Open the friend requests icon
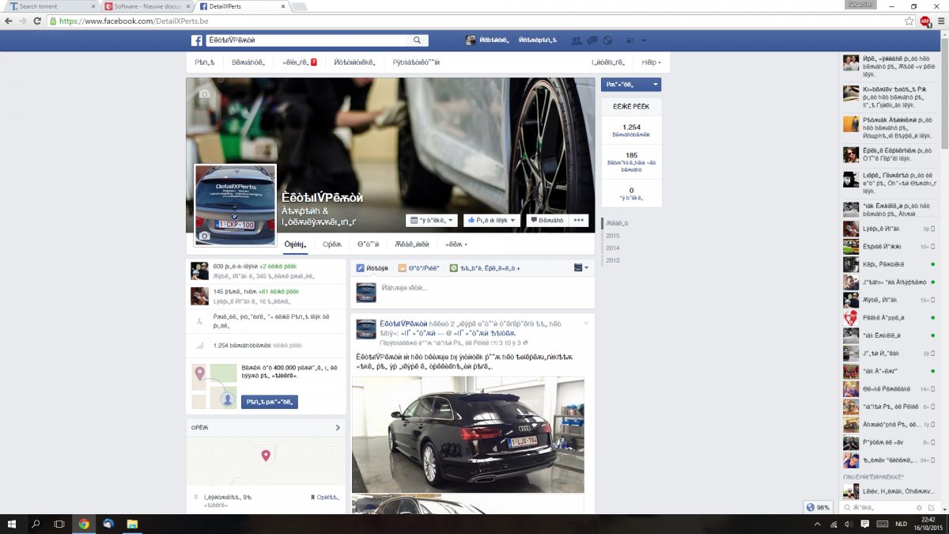This screenshot has width=949, height=534. click(576, 40)
